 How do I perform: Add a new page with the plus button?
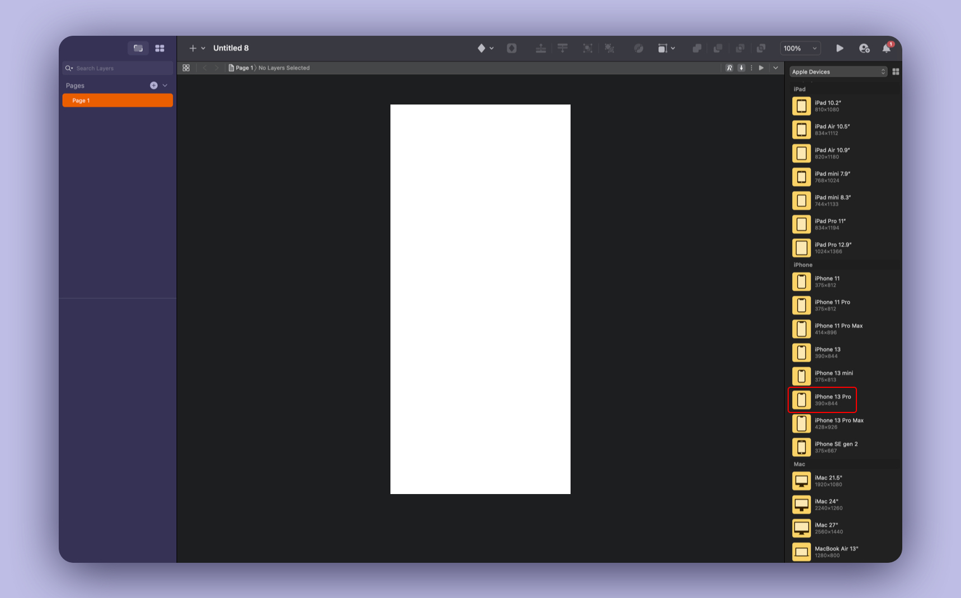[x=154, y=85]
